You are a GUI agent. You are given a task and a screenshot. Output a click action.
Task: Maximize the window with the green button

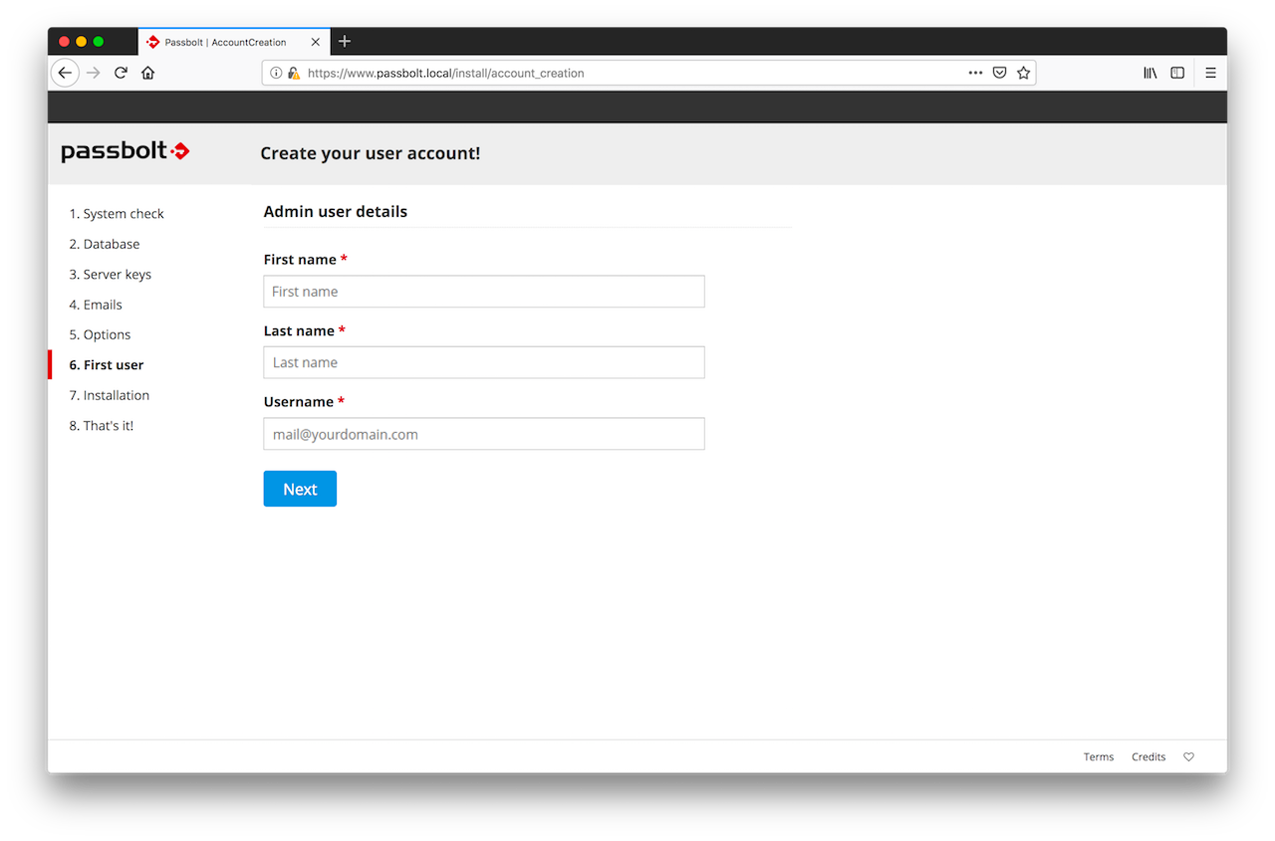pyautogui.click(x=99, y=41)
